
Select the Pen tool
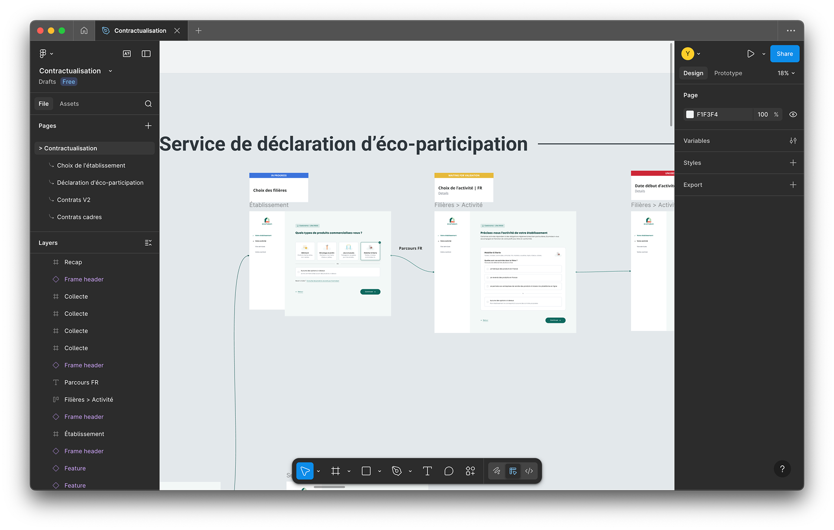(397, 471)
